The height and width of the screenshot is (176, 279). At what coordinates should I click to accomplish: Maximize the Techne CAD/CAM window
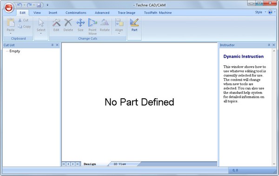point(259,3)
